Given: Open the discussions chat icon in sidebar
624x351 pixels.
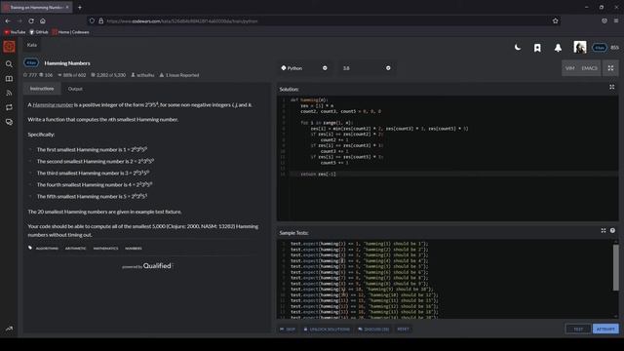Looking at the screenshot, I should tap(9, 122).
